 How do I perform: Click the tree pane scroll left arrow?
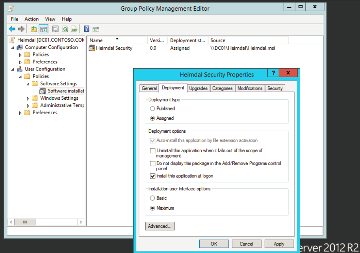click(x=11, y=222)
